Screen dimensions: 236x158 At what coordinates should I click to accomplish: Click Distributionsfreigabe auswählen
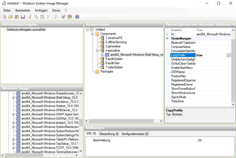[x=26, y=30]
